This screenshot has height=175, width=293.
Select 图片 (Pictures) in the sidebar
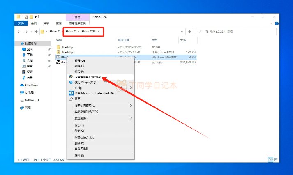point(30,66)
